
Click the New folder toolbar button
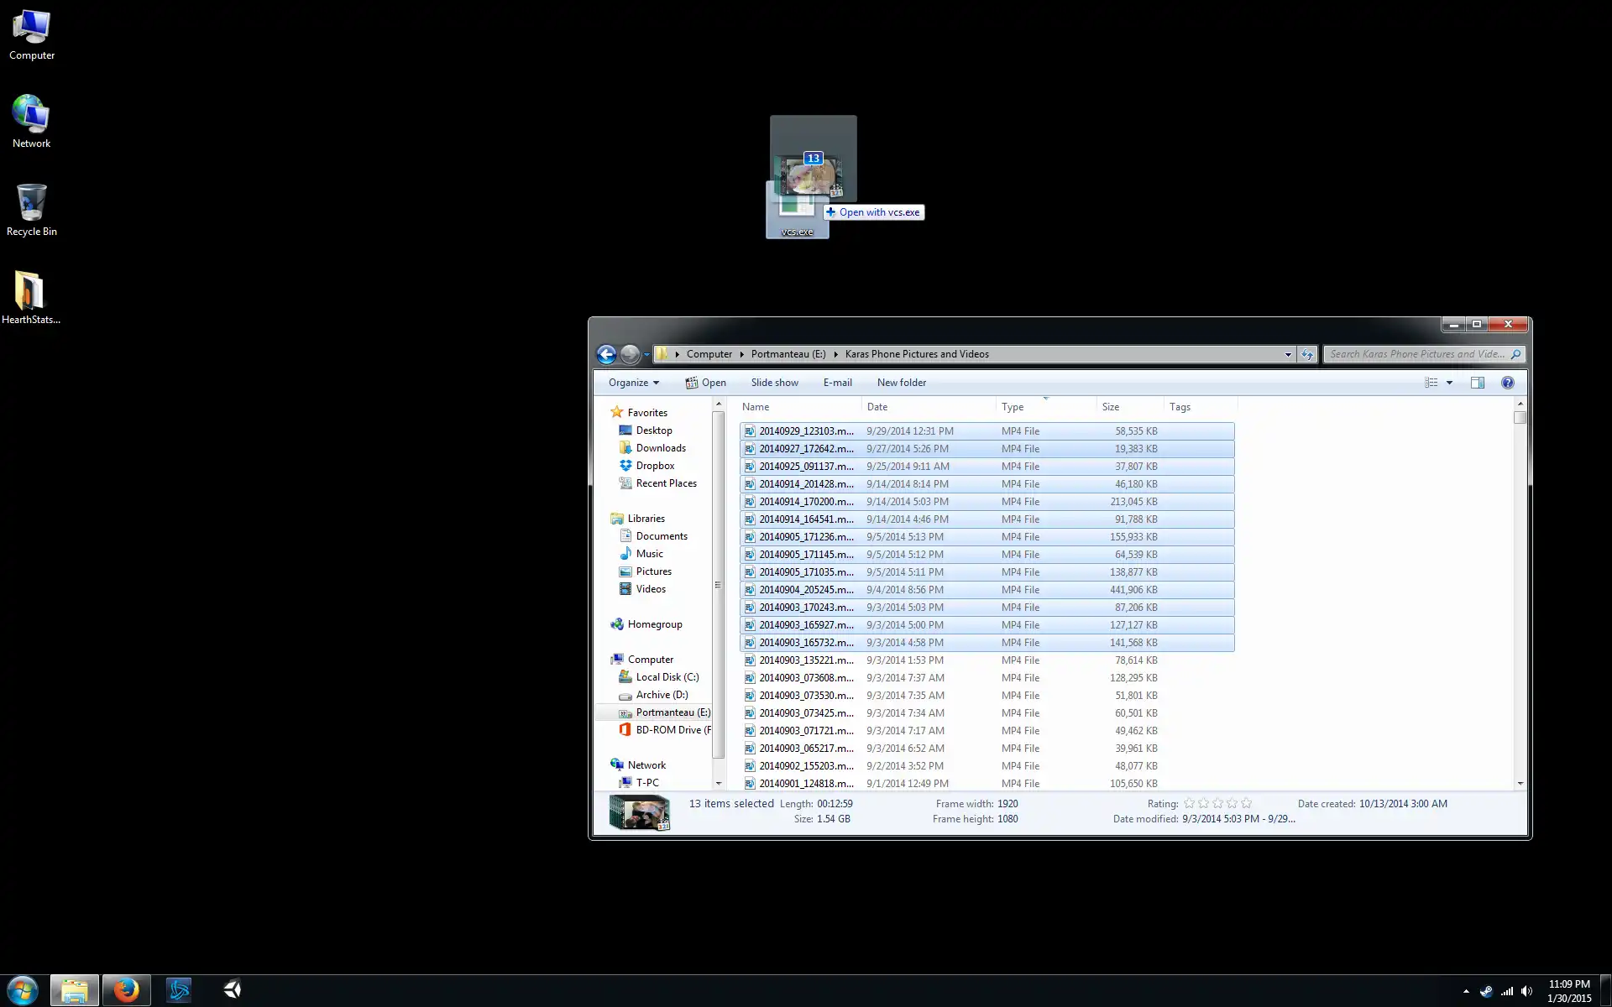[x=901, y=382]
